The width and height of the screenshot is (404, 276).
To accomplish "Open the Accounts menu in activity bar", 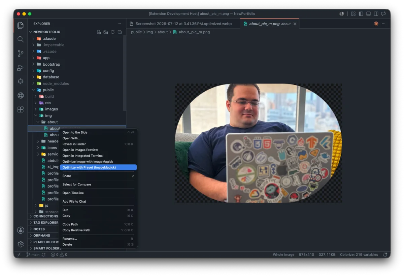I will point(21,230).
